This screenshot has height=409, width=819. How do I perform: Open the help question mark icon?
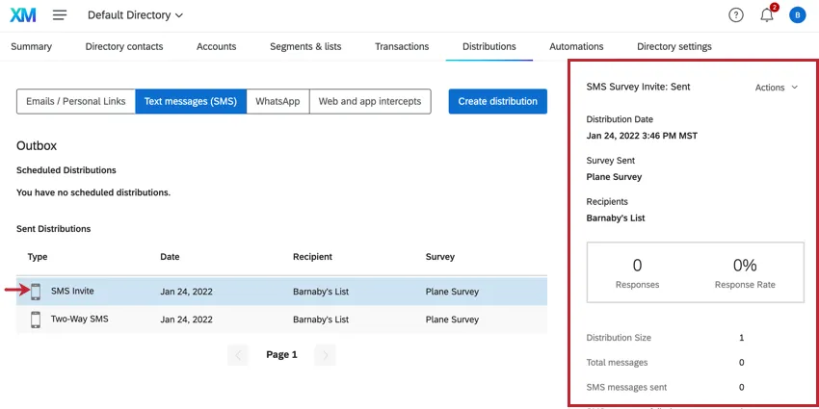click(736, 15)
